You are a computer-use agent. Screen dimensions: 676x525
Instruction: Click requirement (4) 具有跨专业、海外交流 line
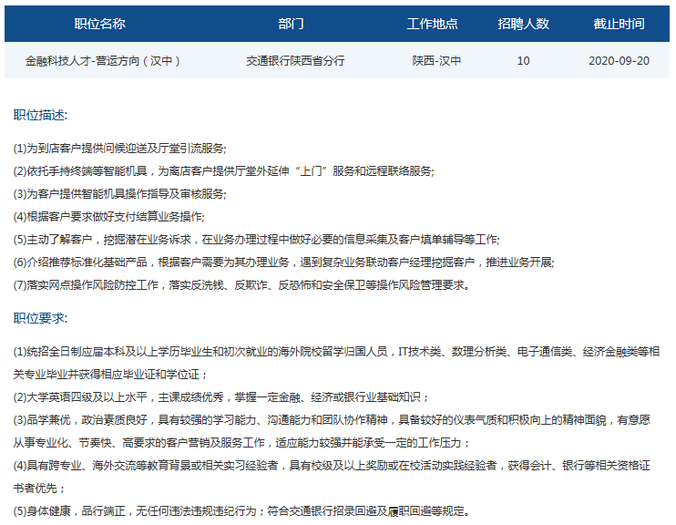point(332,466)
